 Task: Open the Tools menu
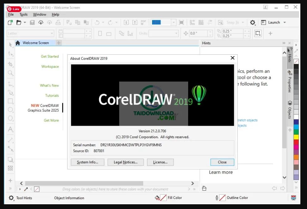coord(23,14)
